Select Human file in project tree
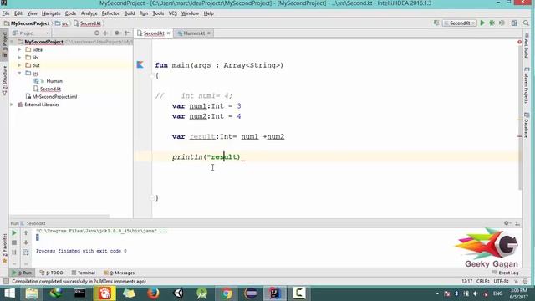 pos(54,81)
